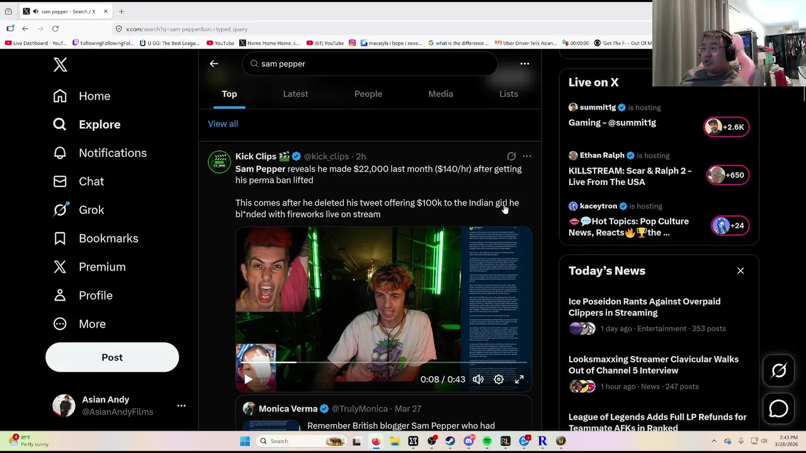Open the taskbar clock showing 2:43 PM
Screen dimensions: 806x453
788,441
